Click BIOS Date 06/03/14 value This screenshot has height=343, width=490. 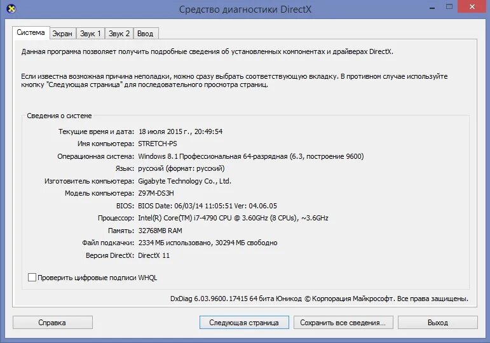(207, 206)
